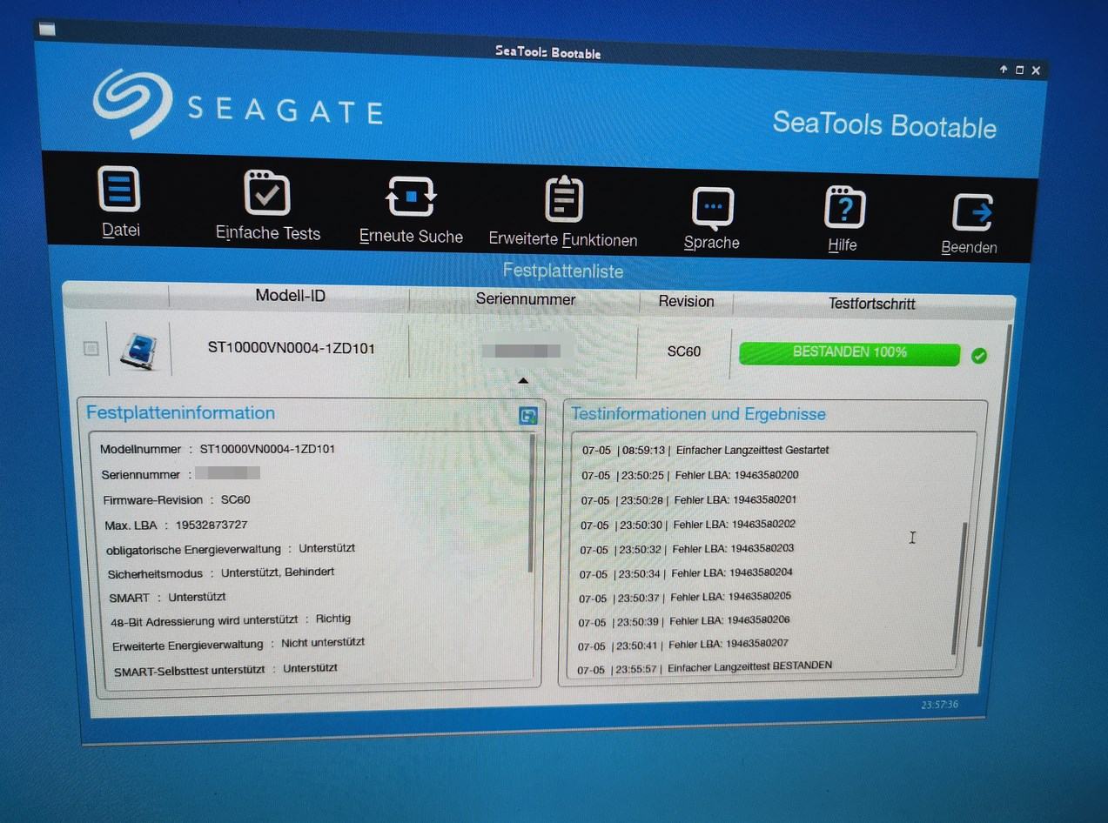
Task: Maximize the SeaTools Bootable window
Action: (1019, 70)
